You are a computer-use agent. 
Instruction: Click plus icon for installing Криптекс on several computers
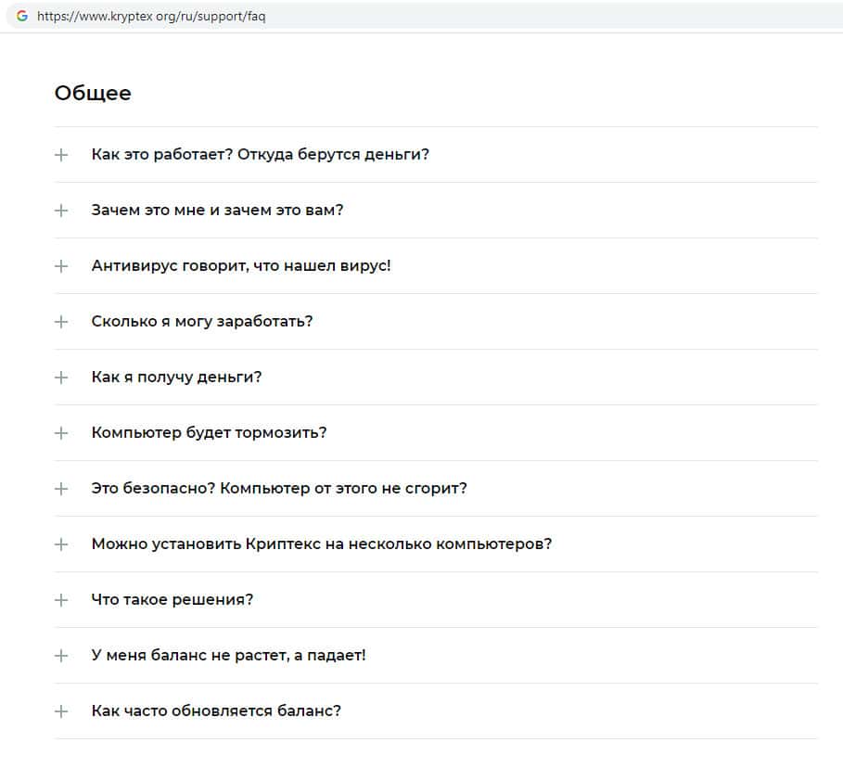click(x=61, y=544)
